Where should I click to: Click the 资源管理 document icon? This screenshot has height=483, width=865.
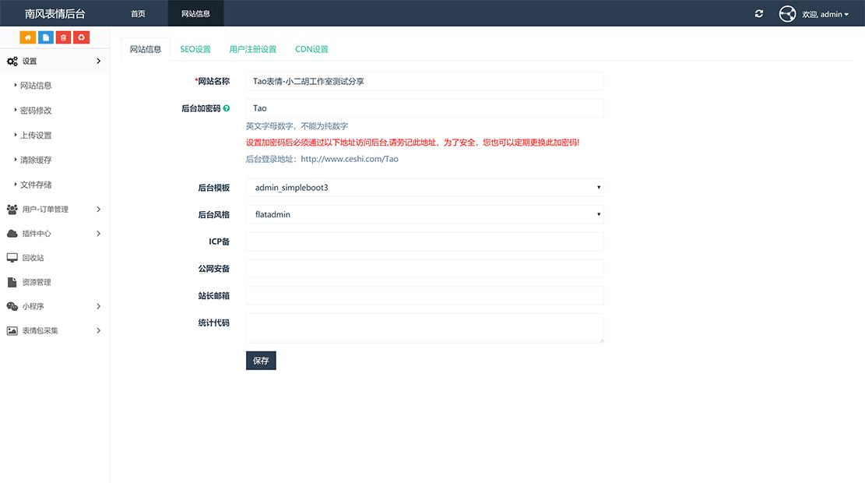(11, 281)
